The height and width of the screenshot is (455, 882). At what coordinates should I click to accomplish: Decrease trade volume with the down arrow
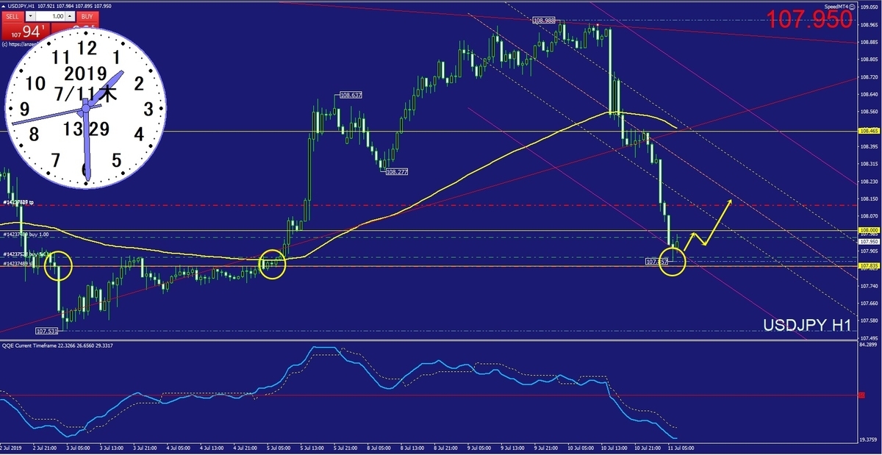point(29,16)
